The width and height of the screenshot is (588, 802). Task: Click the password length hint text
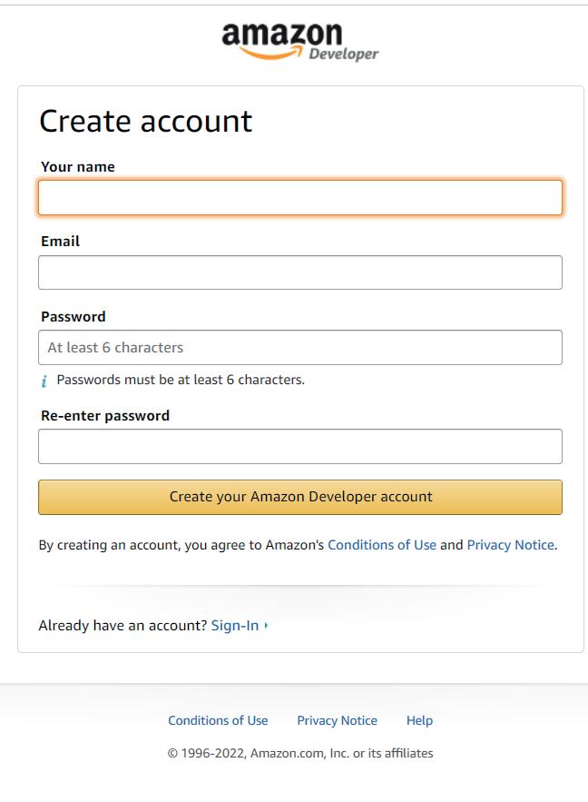click(181, 380)
